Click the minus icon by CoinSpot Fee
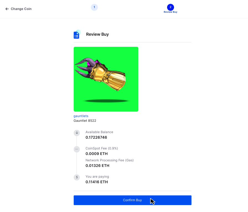 coord(77,149)
